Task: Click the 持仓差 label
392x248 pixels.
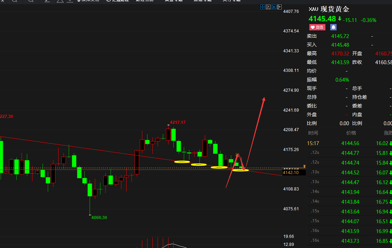Action: point(360,97)
